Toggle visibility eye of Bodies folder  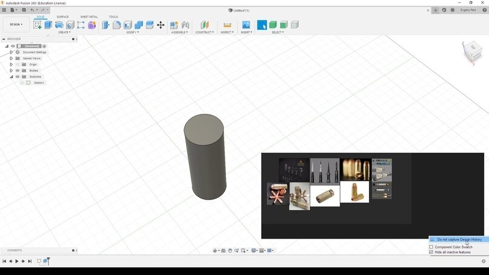18,70
